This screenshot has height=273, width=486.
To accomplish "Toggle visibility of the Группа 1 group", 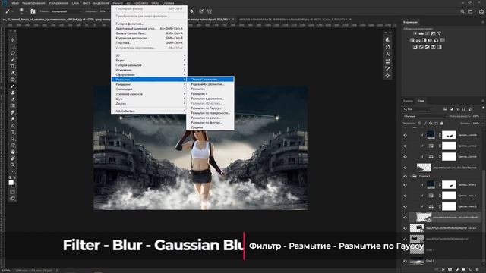I will (405, 176).
